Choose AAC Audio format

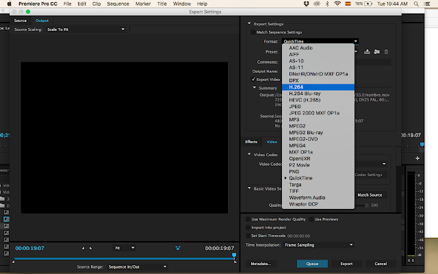(318, 48)
